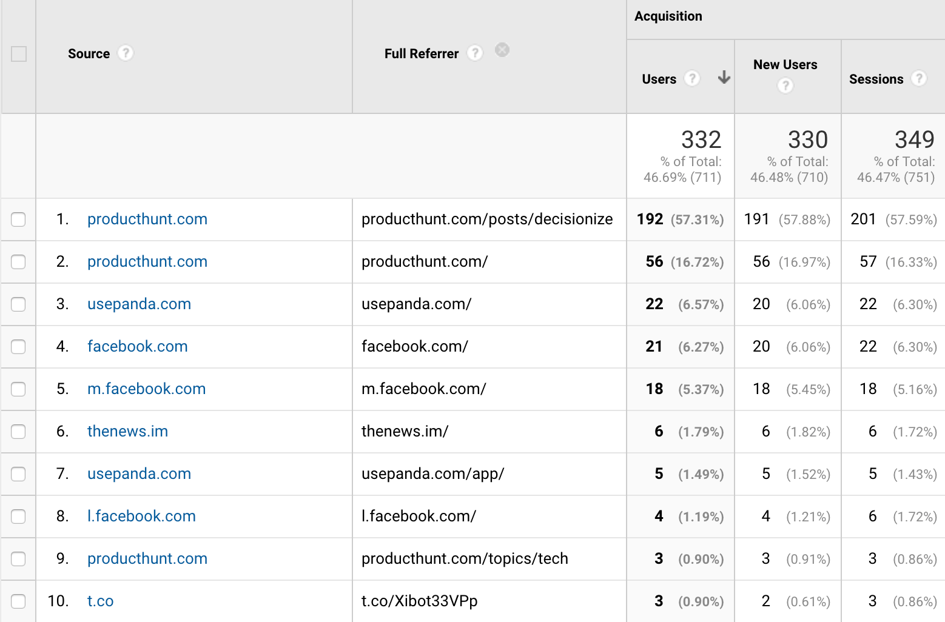Select referrer text producthunt.com/posts/decisionize
945x622 pixels.
point(487,219)
